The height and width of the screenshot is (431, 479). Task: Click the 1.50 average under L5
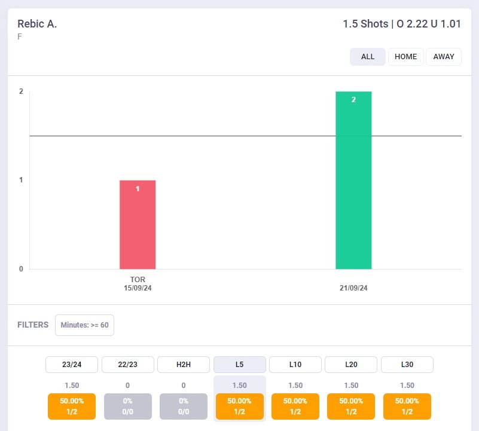239,386
